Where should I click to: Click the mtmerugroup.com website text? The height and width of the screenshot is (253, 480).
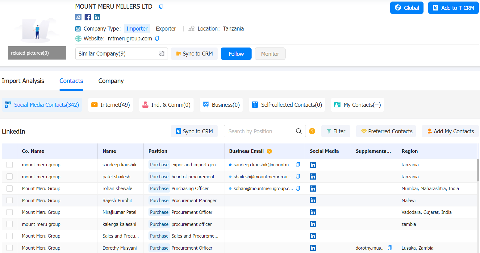pos(130,39)
